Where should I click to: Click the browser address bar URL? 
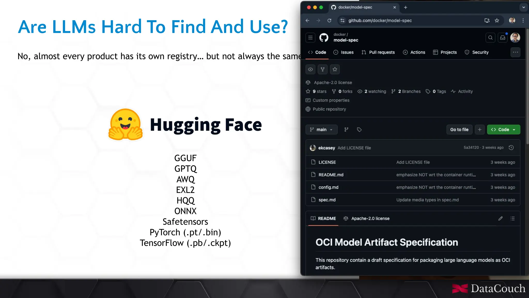pyautogui.click(x=380, y=20)
